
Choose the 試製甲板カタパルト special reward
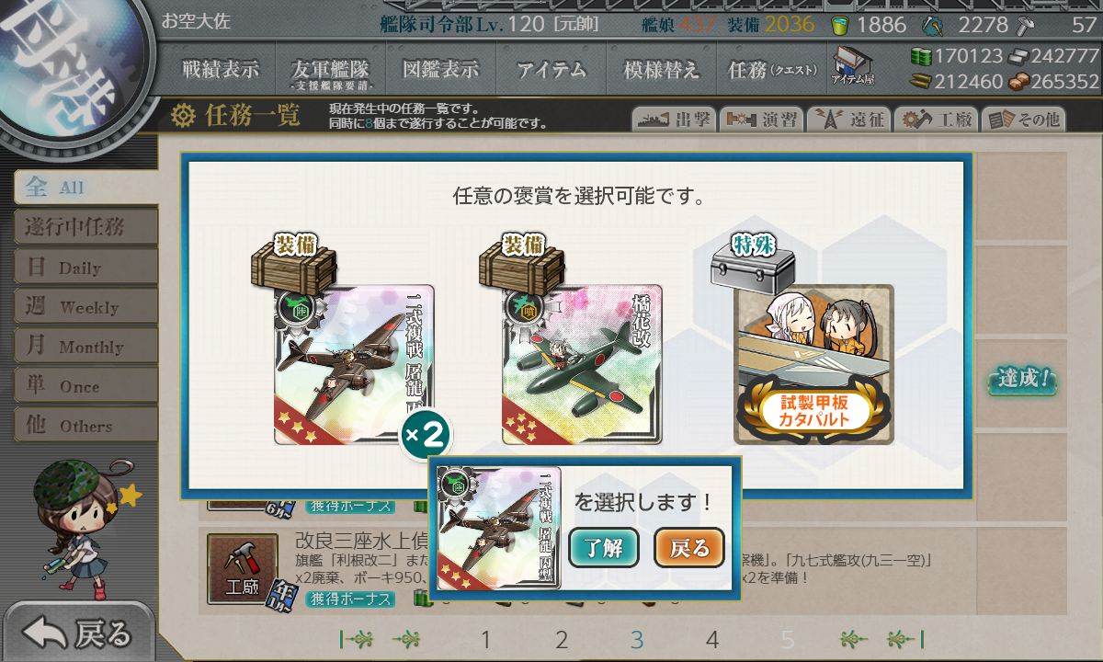813,365
